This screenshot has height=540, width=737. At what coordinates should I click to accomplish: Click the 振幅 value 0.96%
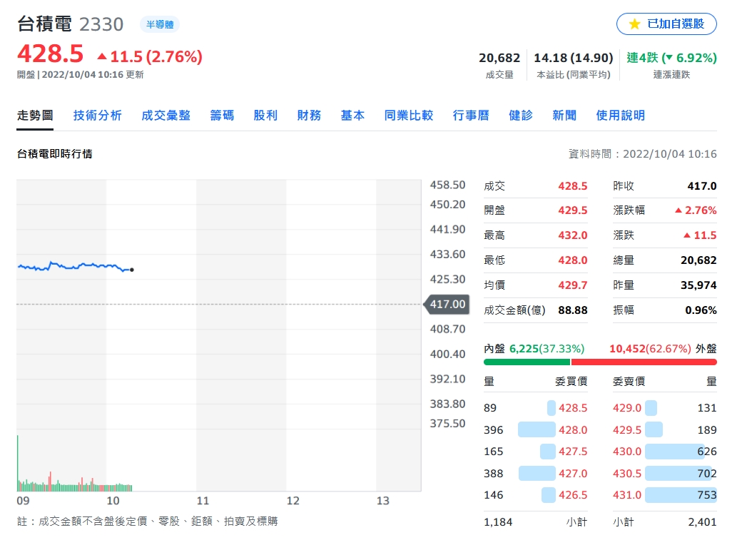point(701,310)
